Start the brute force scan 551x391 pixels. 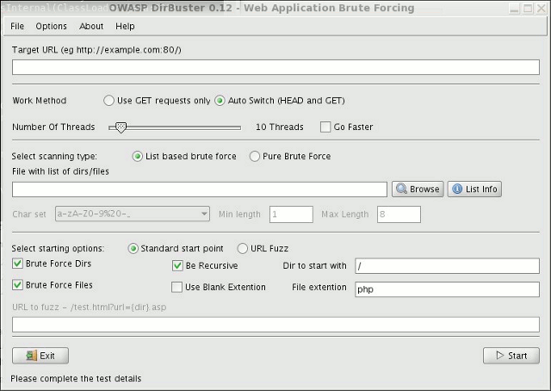[x=511, y=356]
